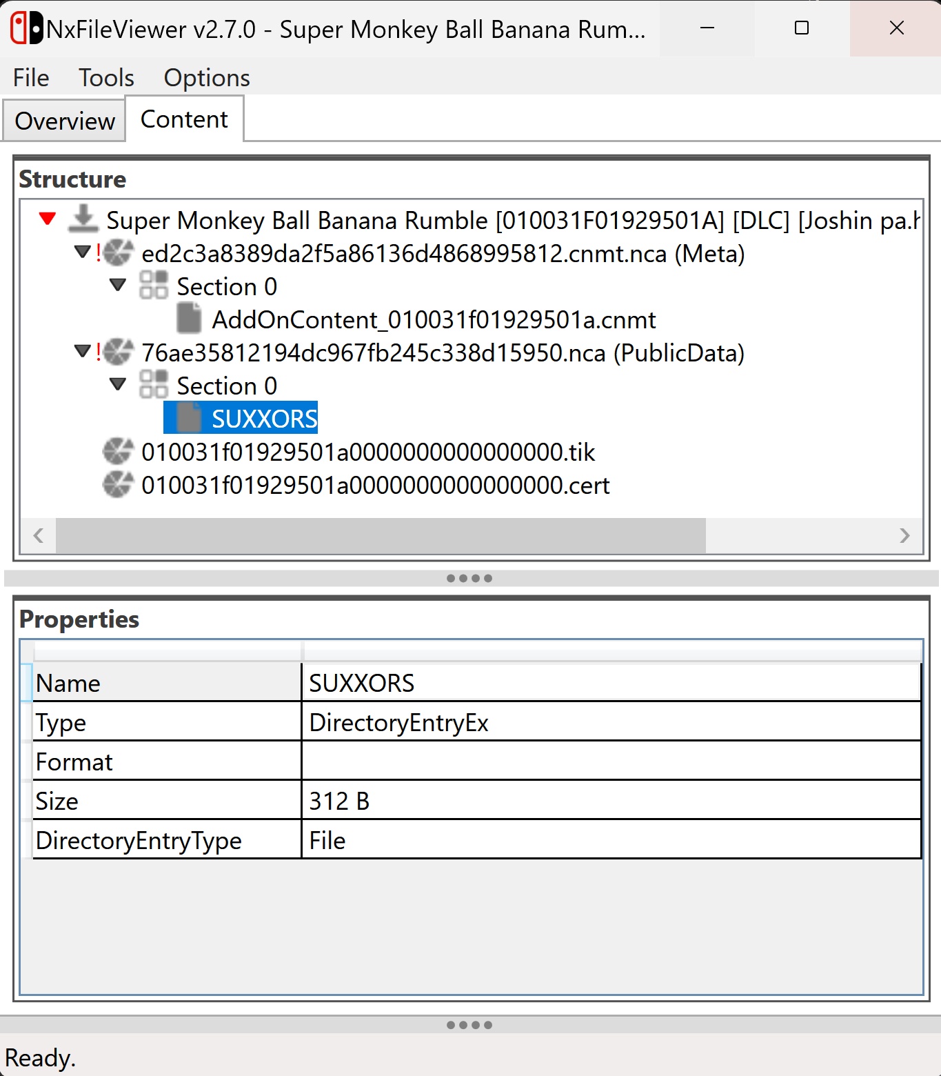941x1076 pixels.
Task: Open the Tools menu
Action: click(106, 78)
